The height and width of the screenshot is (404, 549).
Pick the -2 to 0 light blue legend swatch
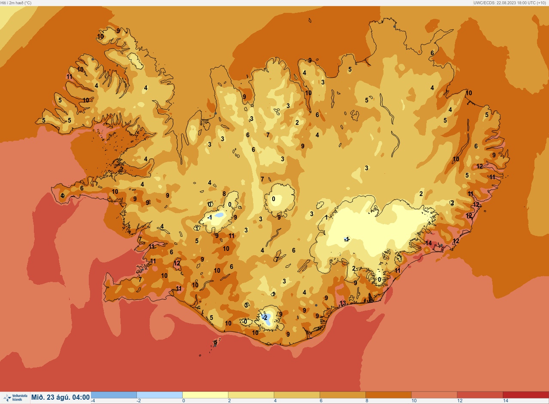pyautogui.click(x=160, y=395)
